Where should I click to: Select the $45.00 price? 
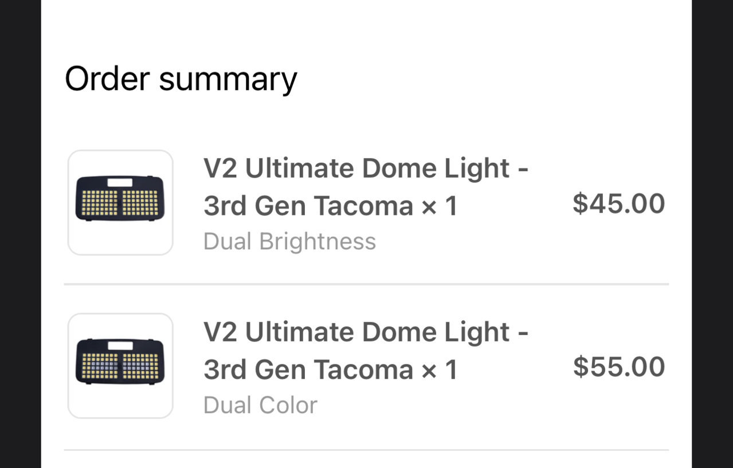coord(619,203)
